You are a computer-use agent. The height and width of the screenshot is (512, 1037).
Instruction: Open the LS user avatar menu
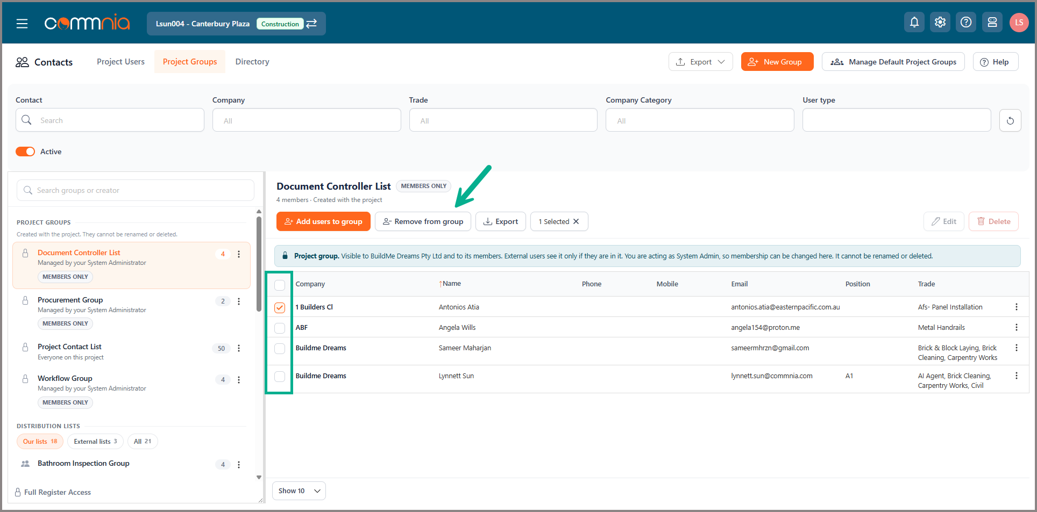click(x=1019, y=23)
